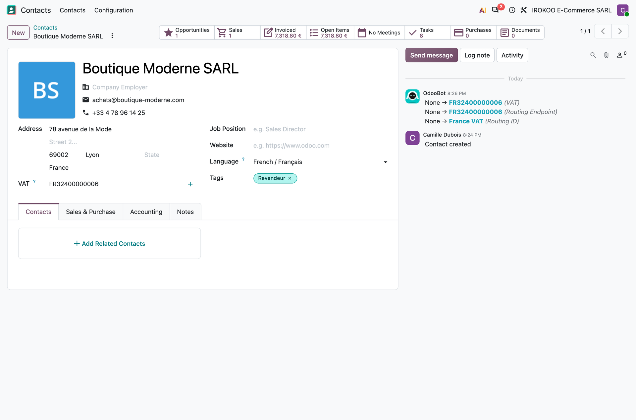Open Invoiced 7,318.80 € stat button

click(283, 32)
